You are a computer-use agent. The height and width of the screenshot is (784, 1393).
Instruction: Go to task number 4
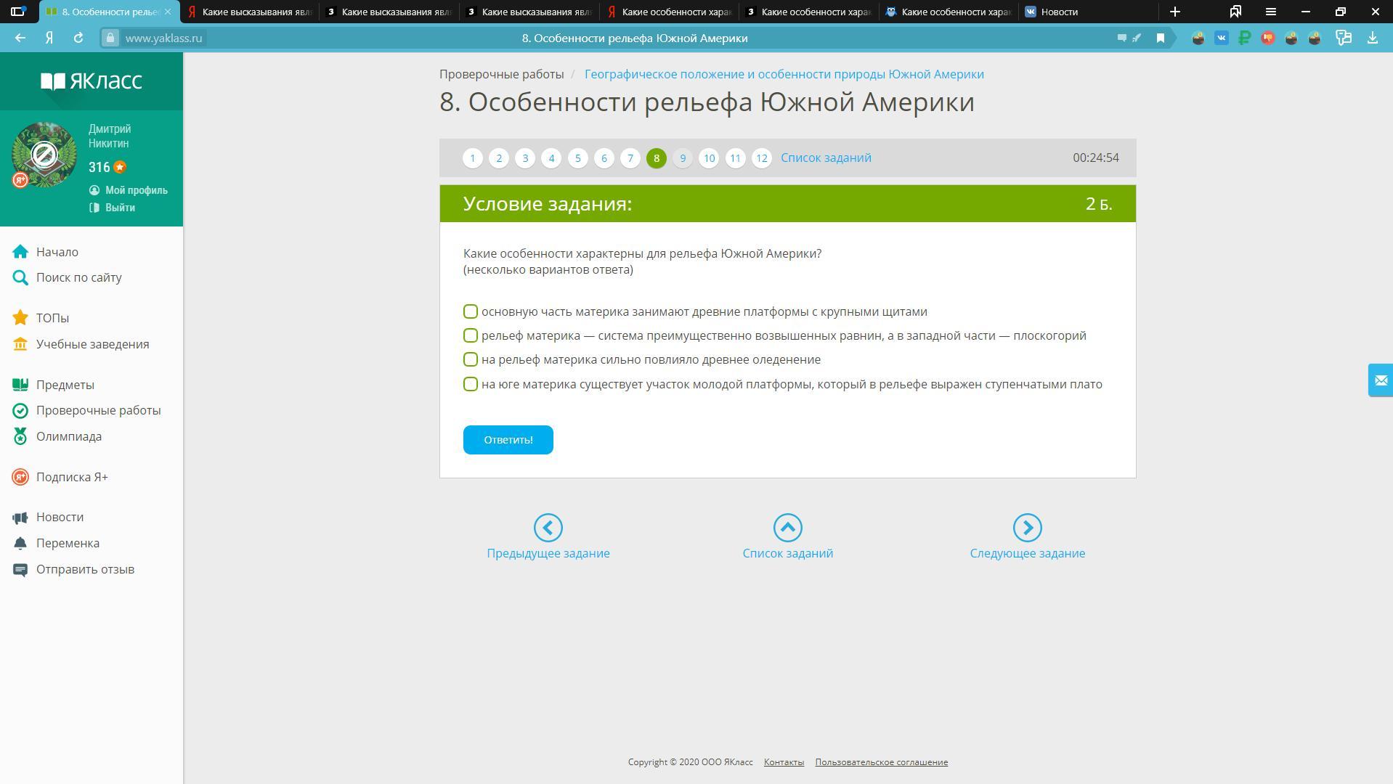tap(551, 158)
